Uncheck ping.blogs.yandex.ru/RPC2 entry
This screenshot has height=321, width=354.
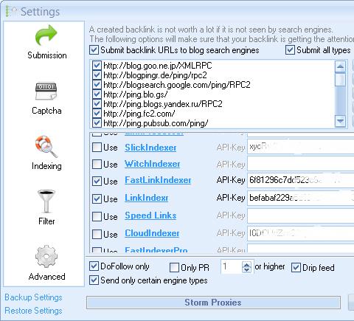[97, 104]
